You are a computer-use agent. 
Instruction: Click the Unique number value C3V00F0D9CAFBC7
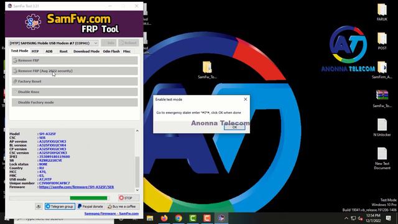54,183
